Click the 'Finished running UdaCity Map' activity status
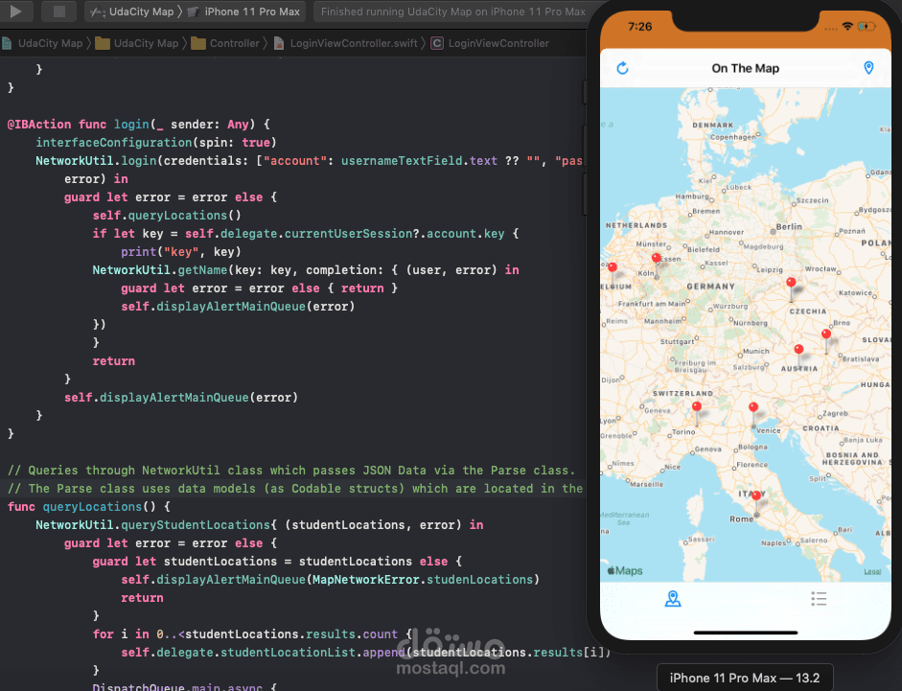This screenshot has width=902, height=691. coord(452,12)
